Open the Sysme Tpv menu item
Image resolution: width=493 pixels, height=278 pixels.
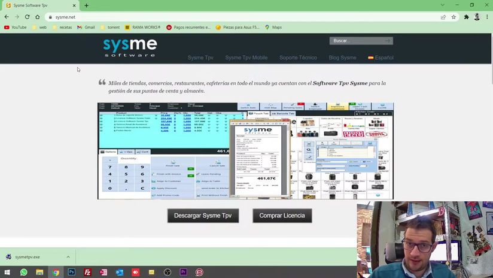point(200,58)
